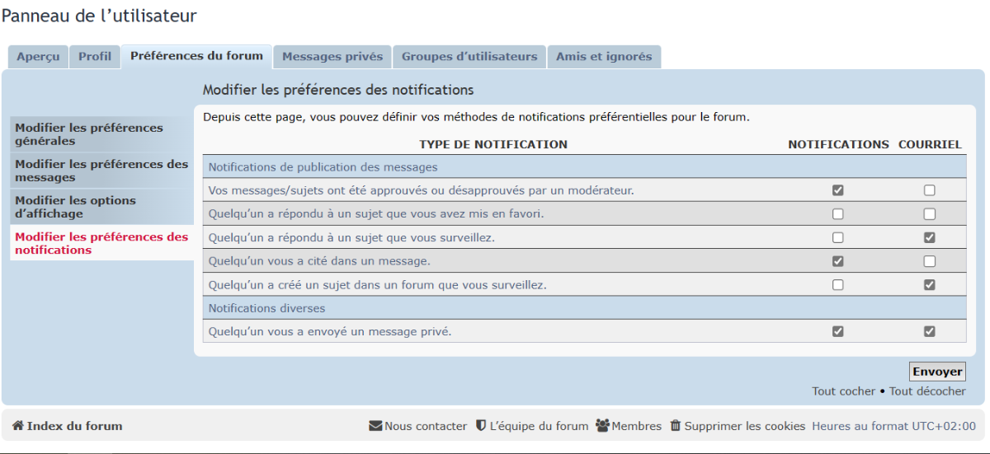Click the people icon for Membres
The height and width of the screenshot is (454, 990).
[x=602, y=426]
